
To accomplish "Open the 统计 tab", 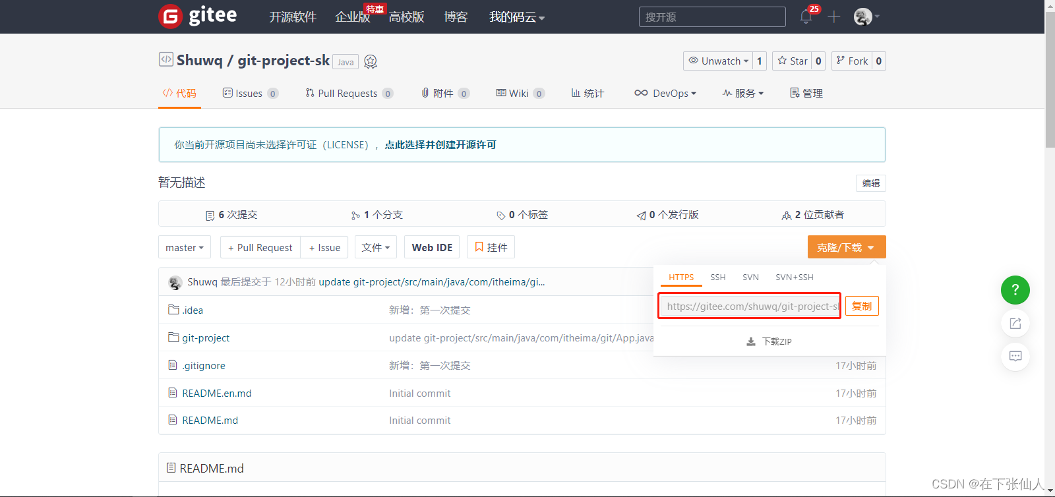I will [x=588, y=93].
